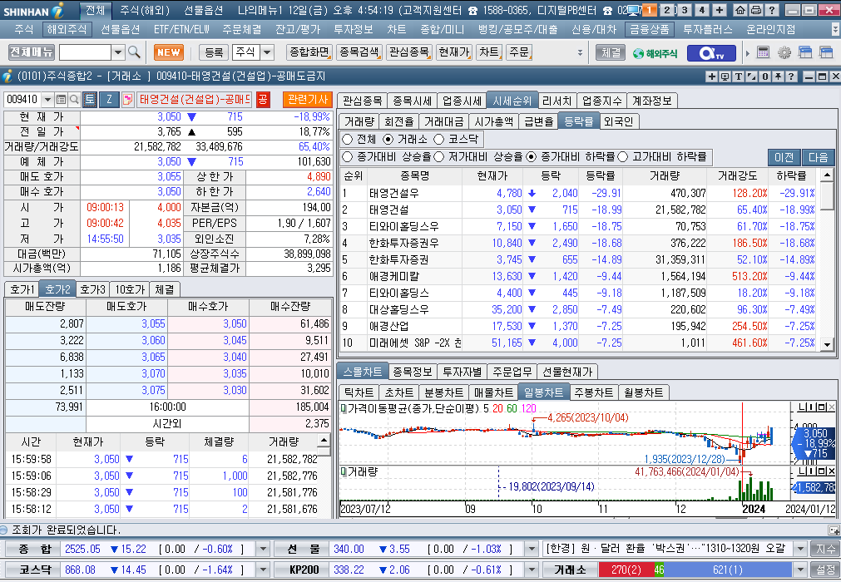This screenshot has width=841, height=582.
Task: Click the pin icon in window bar
Action: click(x=779, y=76)
